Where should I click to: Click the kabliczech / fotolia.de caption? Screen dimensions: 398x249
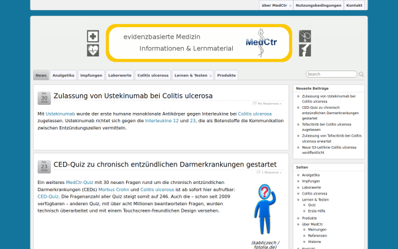click(x=265, y=245)
